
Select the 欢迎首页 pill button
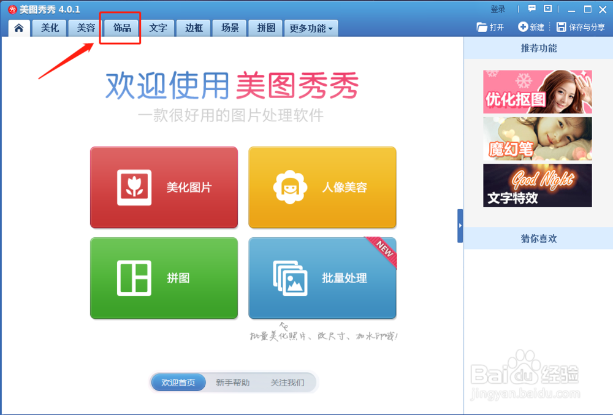pos(178,383)
